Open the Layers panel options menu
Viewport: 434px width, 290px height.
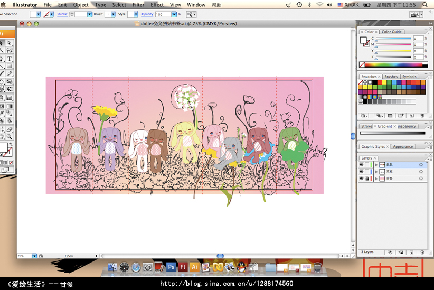[x=430, y=158]
